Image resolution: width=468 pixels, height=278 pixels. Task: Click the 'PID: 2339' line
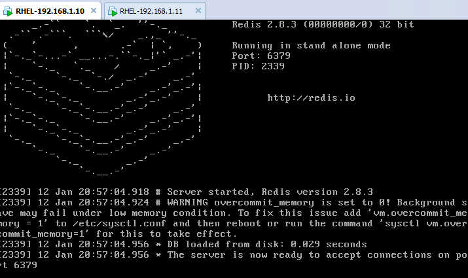click(258, 66)
